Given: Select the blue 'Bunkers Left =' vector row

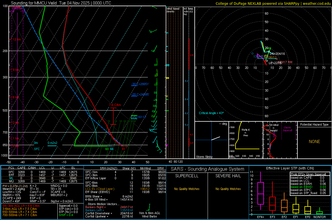Looking at the screenshot, I should click(x=109, y=210).
